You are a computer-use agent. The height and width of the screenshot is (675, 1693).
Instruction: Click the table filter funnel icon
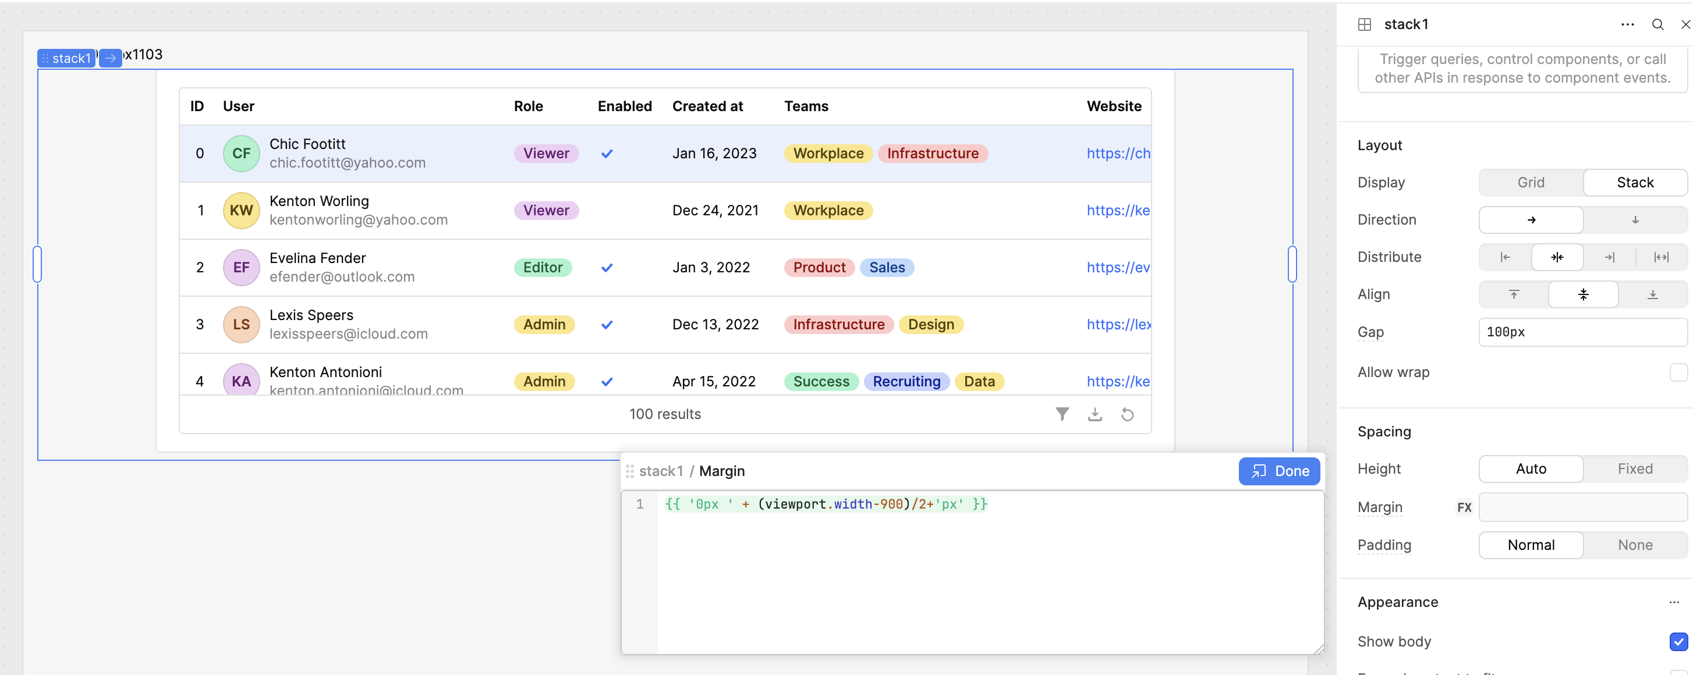tap(1062, 414)
